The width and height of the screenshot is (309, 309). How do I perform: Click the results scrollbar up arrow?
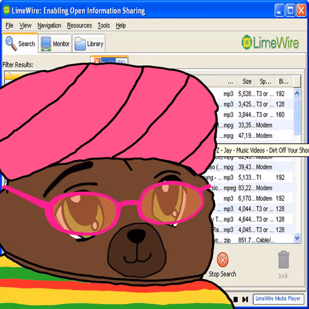point(297,93)
